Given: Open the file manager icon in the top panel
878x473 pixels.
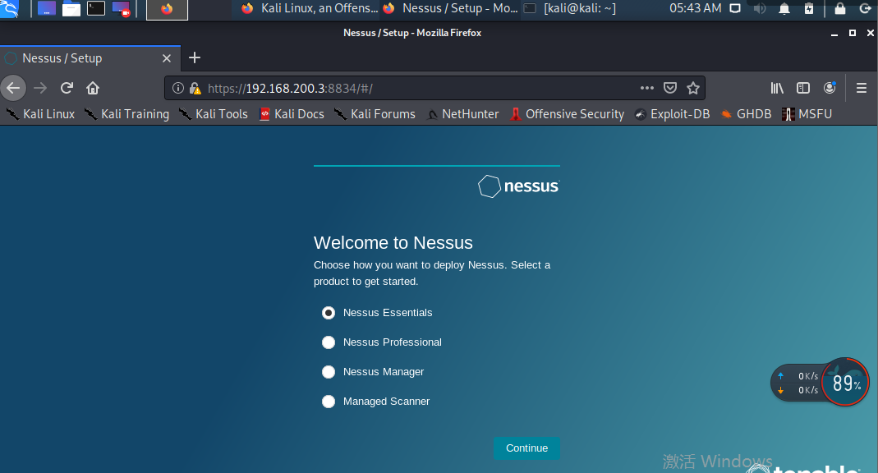Looking at the screenshot, I should tap(71, 8).
